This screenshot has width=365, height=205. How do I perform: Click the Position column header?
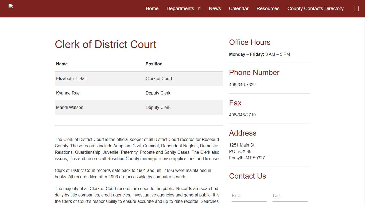coord(154,64)
